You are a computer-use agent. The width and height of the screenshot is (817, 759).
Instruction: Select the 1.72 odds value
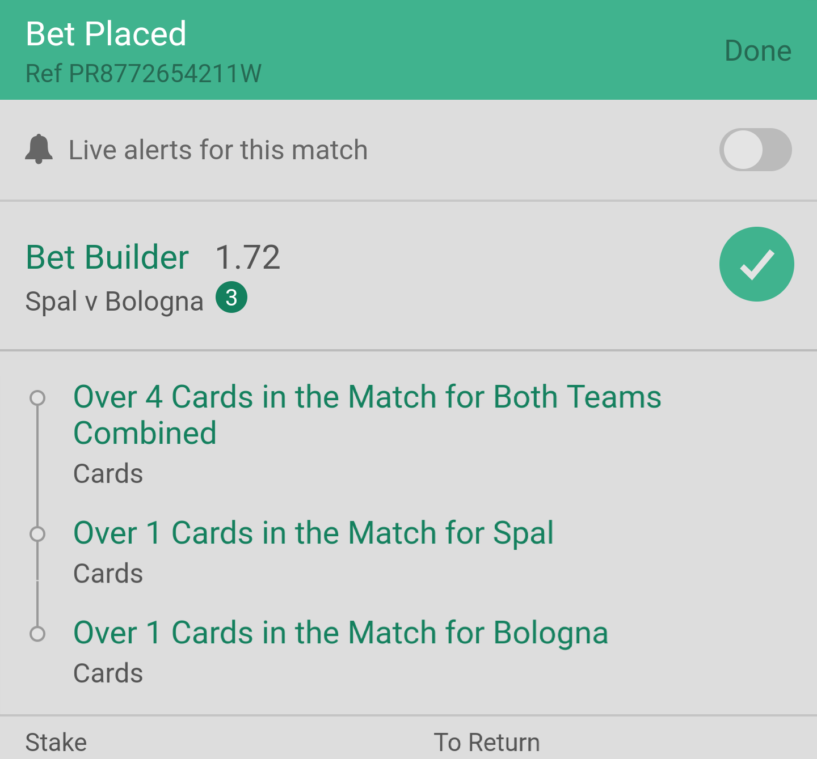click(x=248, y=257)
